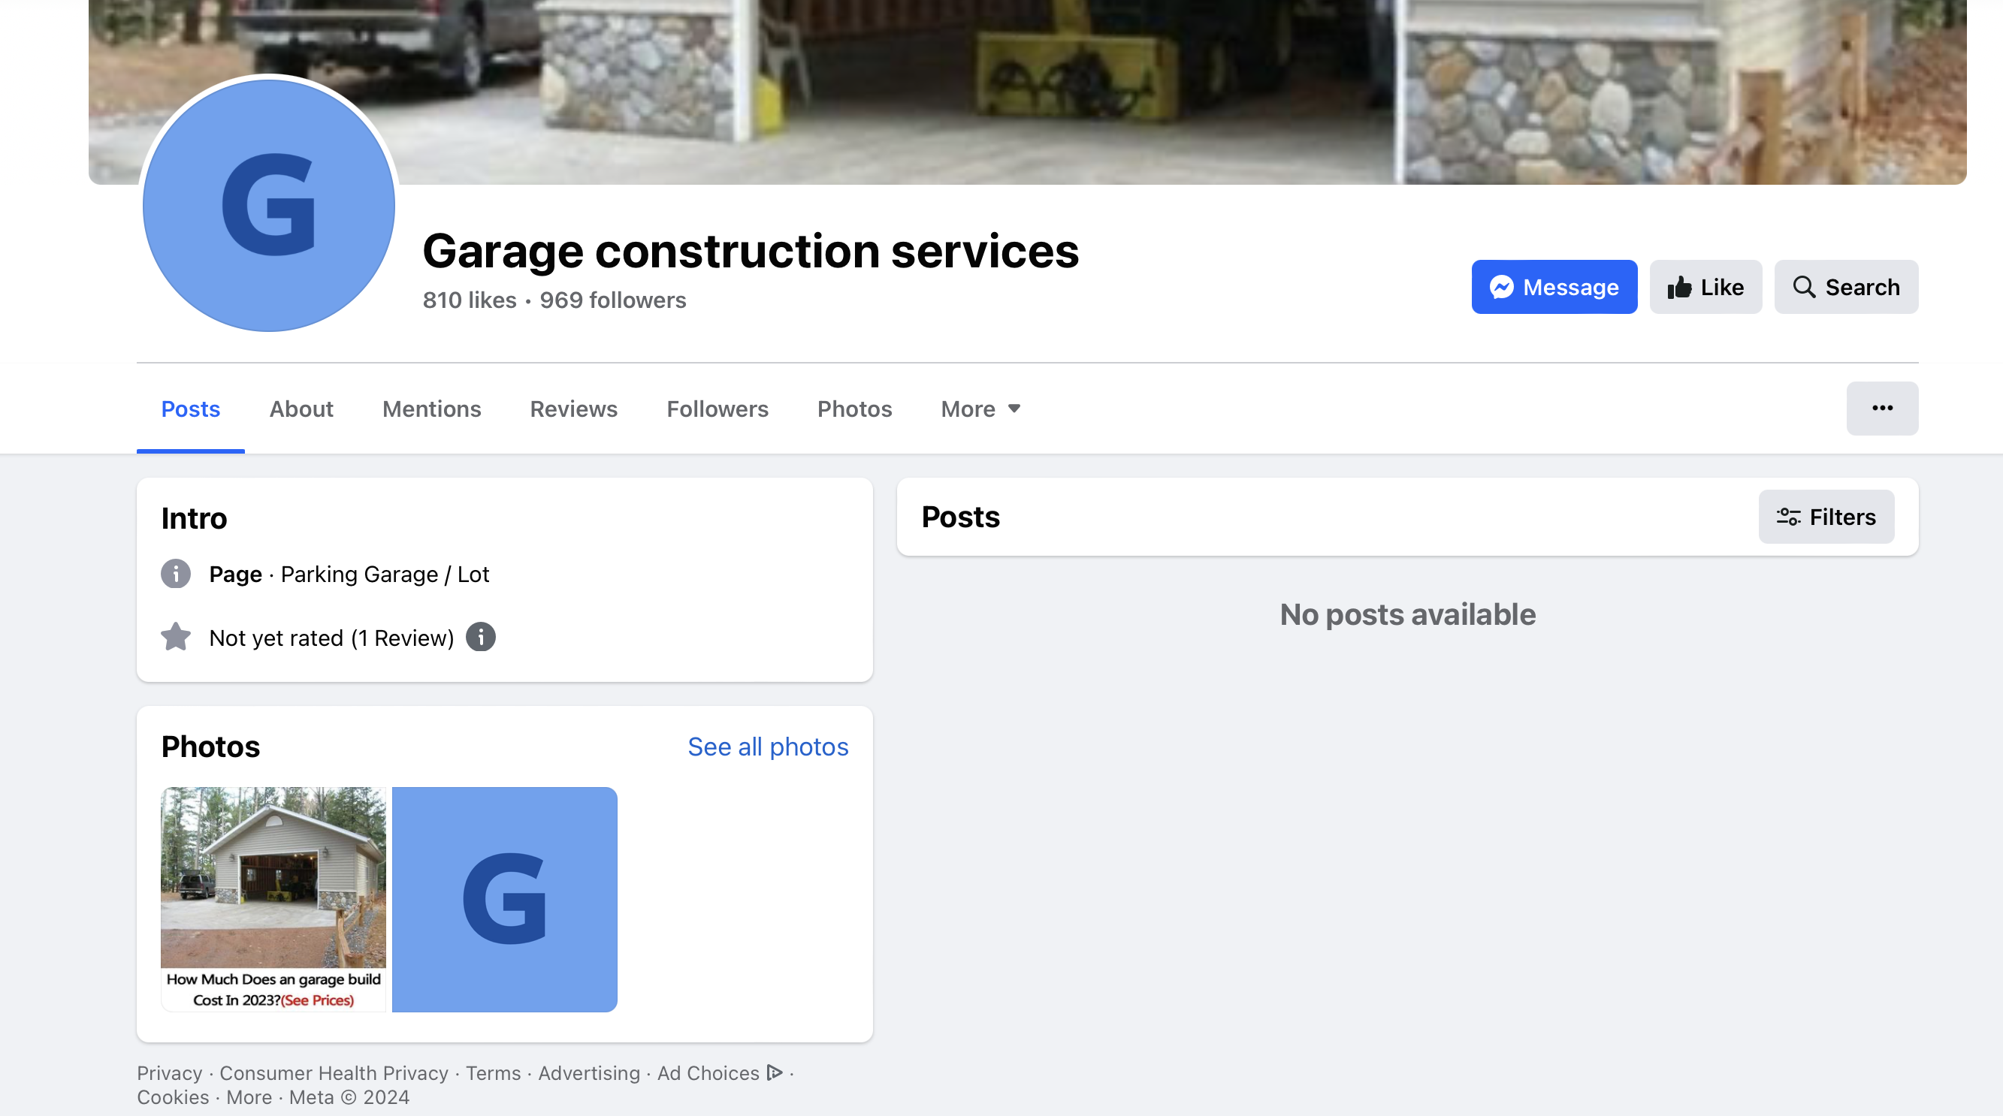Click the Ad Choices triangle icon

(775, 1072)
